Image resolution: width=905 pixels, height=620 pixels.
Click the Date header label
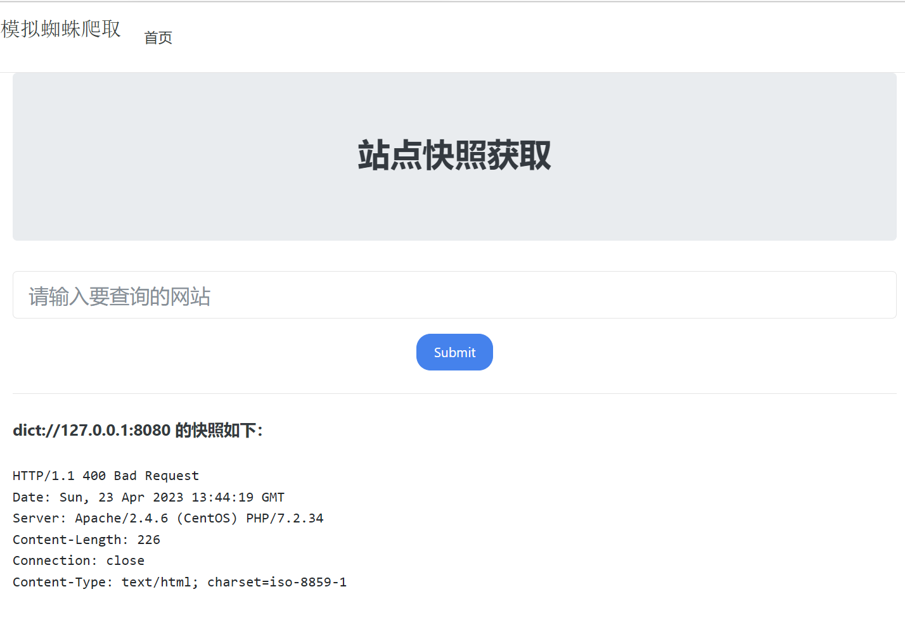tap(30, 498)
